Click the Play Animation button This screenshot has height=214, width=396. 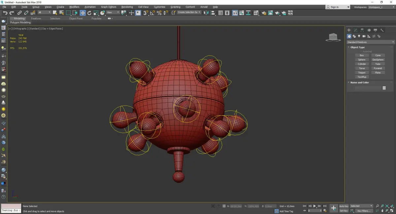314,206
